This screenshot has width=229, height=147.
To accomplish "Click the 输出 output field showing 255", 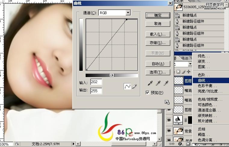I will point(96,91).
